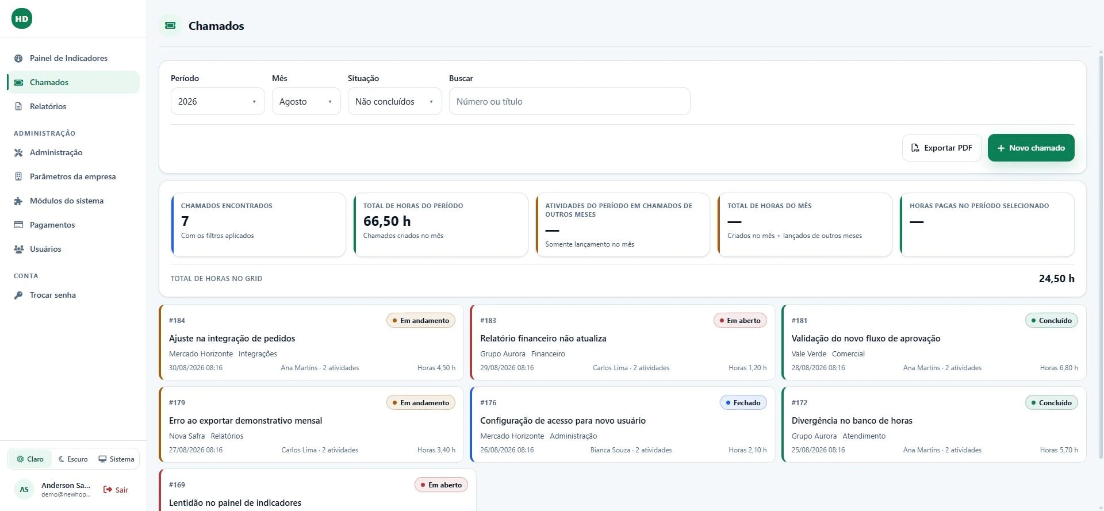Go to Relatórios in sidebar
This screenshot has height=511, width=1104.
coord(73,106)
